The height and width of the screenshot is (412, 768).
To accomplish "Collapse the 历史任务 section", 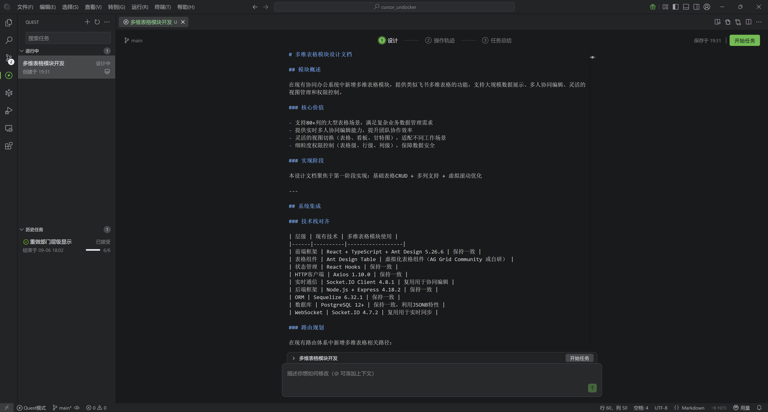I will click(22, 229).
